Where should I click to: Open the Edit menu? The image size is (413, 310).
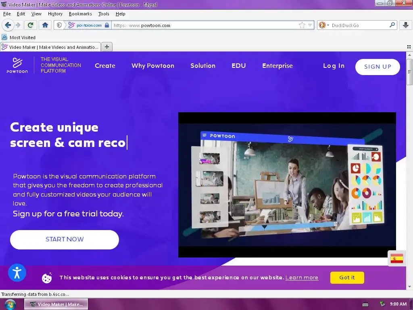click(x=21, y=14)
